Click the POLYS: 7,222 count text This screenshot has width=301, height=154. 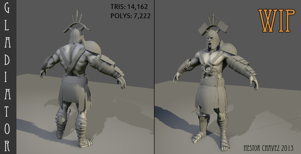coord(131,15)
